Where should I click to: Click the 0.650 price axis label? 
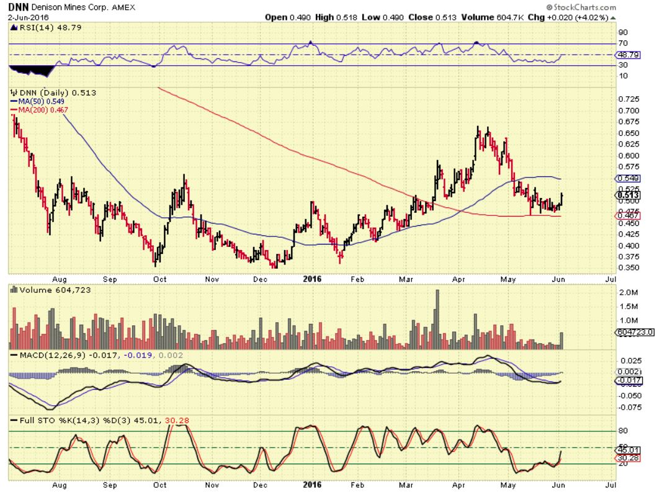(x=628, y=133)
